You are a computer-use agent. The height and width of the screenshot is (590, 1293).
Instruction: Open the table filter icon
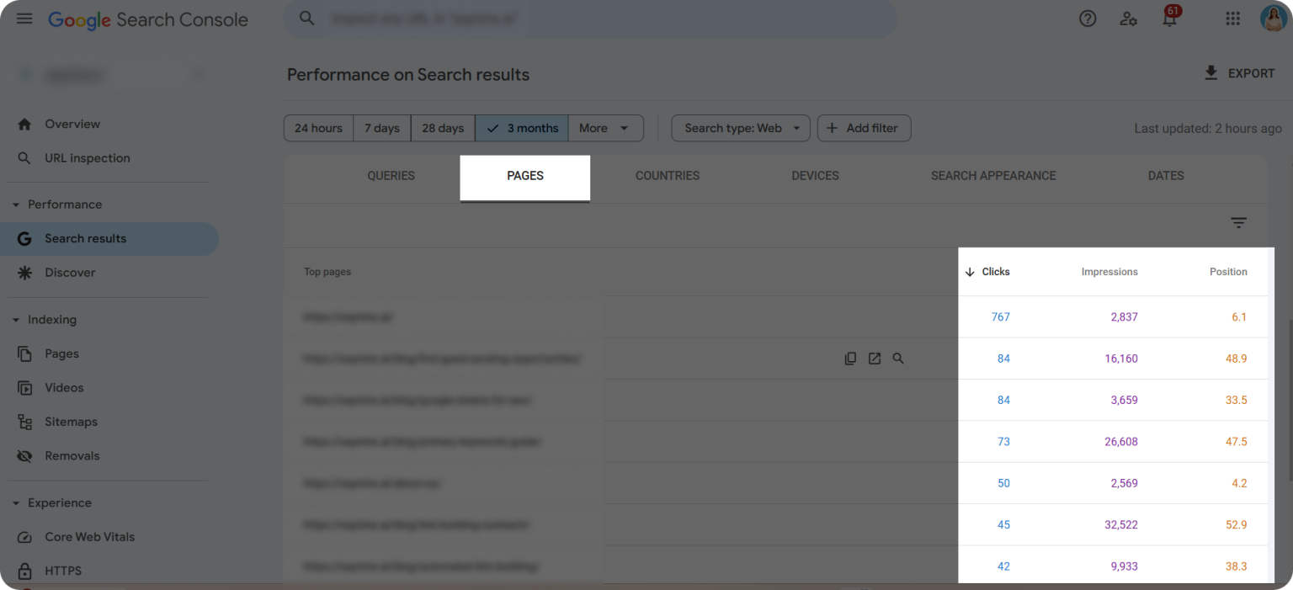point(1238,222)
